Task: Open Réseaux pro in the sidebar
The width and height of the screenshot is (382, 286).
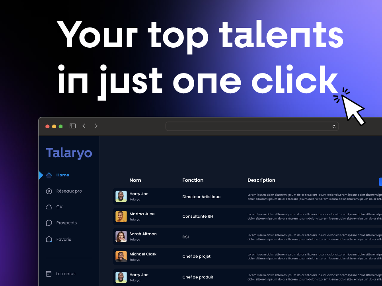Action: 69,191
